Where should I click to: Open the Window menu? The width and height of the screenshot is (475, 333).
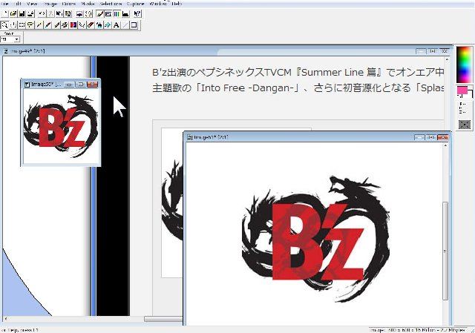click(x=158, y=4)
